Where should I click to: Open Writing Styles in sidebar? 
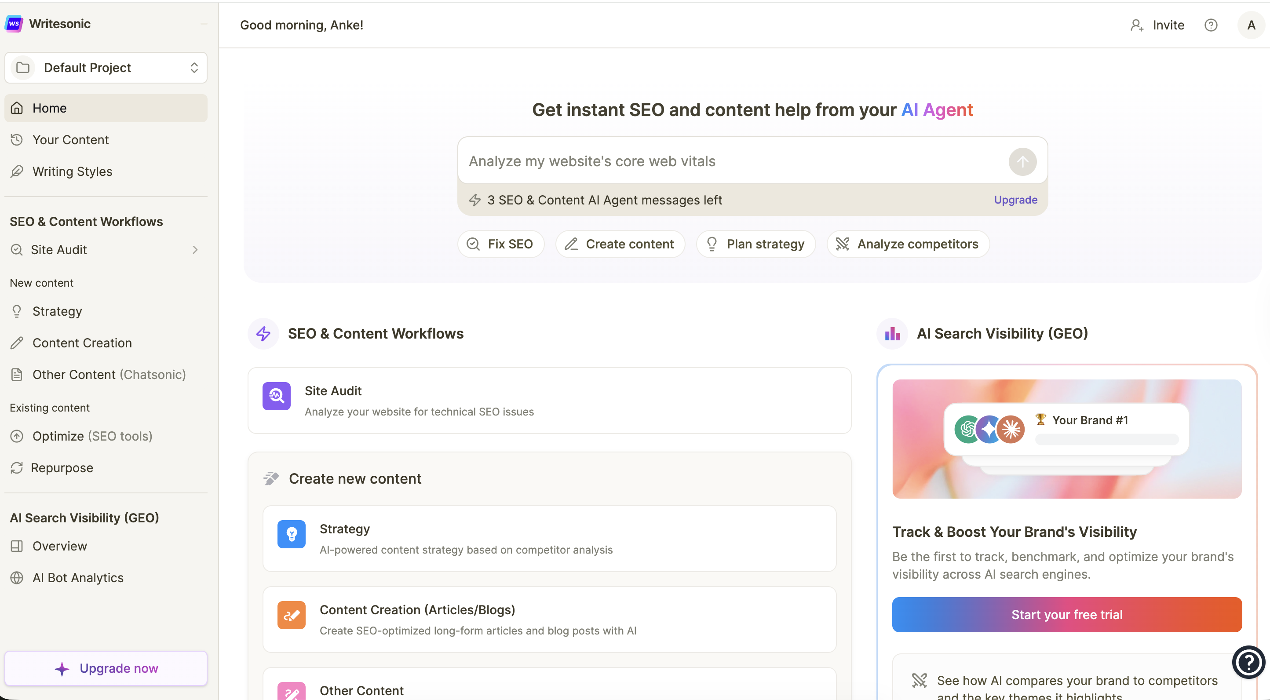(72, 171)
